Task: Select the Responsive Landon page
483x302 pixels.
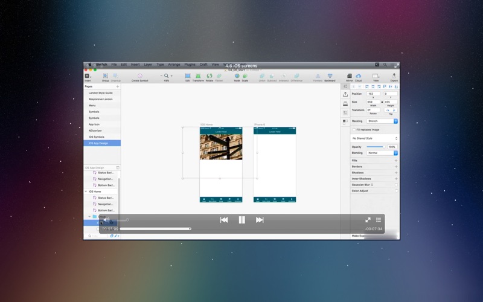Action: [102, 99]
